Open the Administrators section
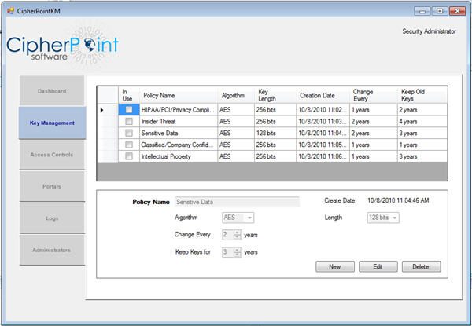 [x=52, y=250]
